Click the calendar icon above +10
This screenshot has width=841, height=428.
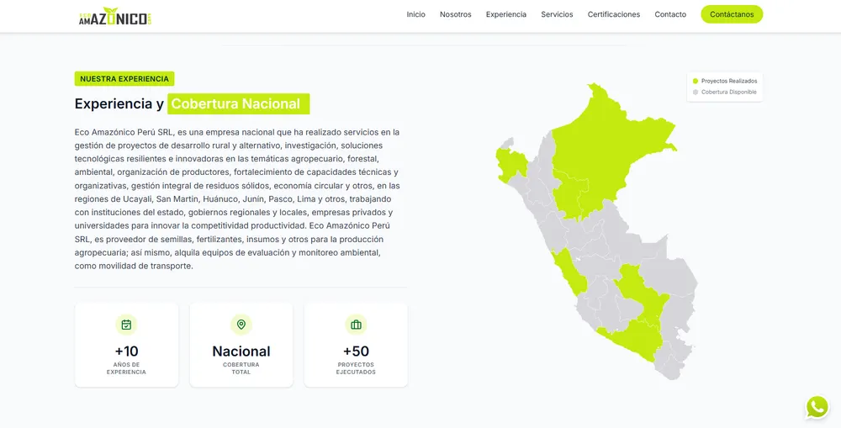pos(127,325)
